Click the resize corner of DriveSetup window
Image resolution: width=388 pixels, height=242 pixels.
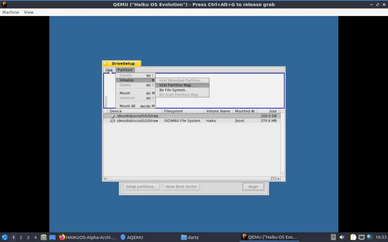(x=283, y=179)
